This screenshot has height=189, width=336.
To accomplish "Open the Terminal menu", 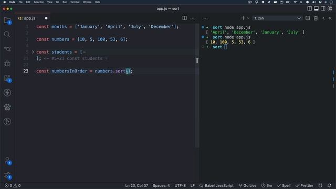I will click(x=75, y=2).
